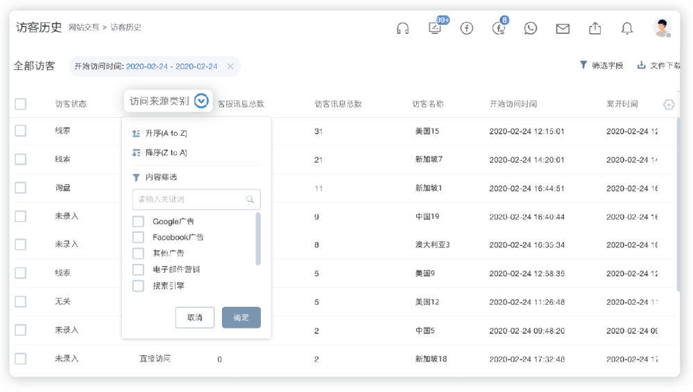Click the share/export icon in header
This screenshot has width=693, height=392.
(x=595, y=28)
